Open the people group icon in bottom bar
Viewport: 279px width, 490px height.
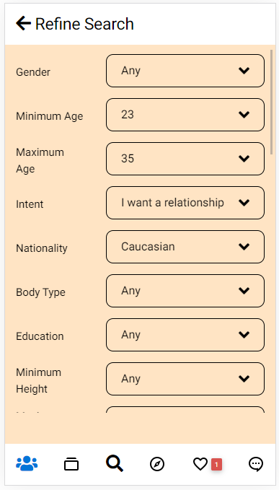click(27, 463)
